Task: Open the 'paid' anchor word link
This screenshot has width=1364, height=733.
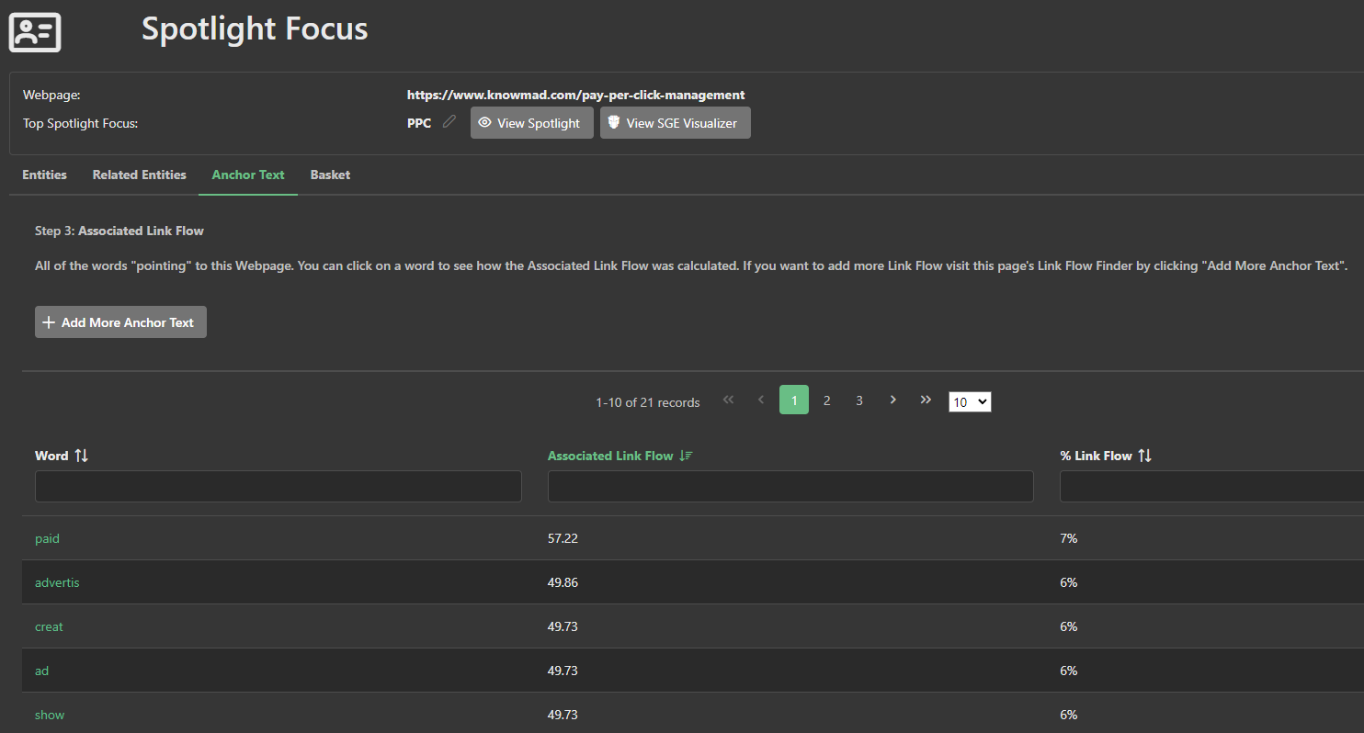Action: point(47,538)
